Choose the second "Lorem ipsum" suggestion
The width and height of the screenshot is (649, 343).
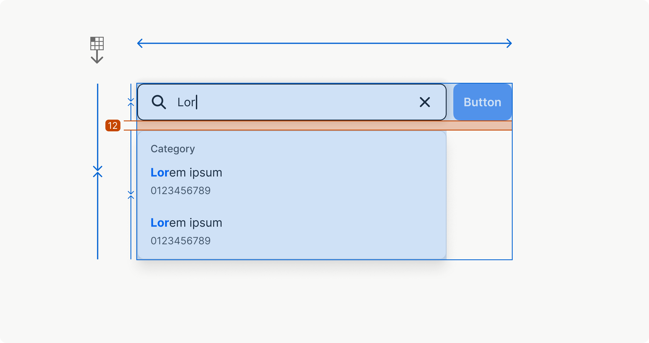[186, 223]
